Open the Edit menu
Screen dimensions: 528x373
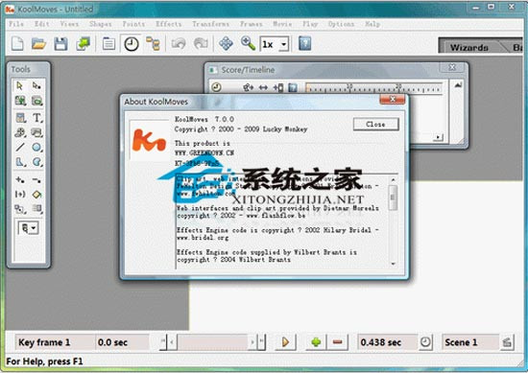[42, 24]
